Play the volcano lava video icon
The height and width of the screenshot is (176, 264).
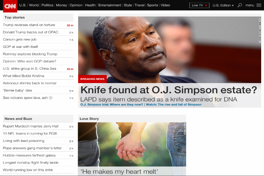tap(51, 98)
